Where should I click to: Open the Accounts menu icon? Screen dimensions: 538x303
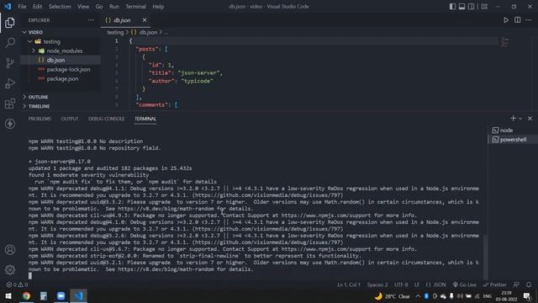click(10, 250)
